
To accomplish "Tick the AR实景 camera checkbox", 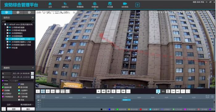I will [7, 48].
